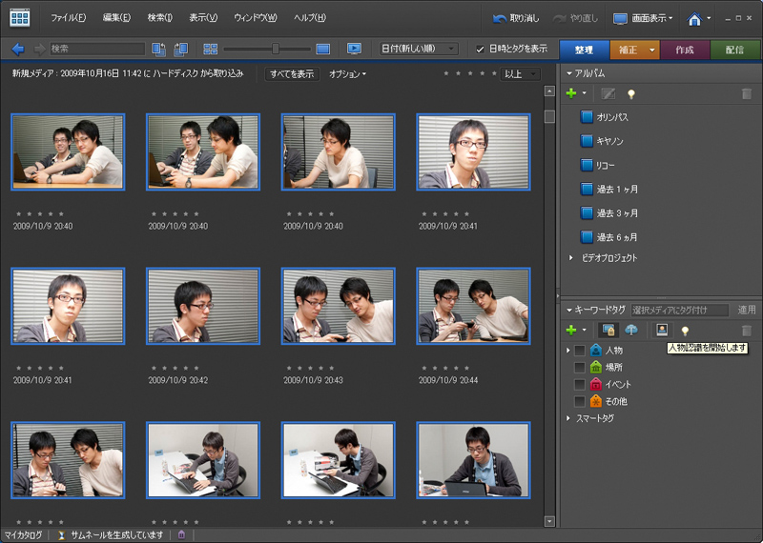Click the tag cloud icon
This screenshot has height=543, width=763.
click(x=631, y=330)
